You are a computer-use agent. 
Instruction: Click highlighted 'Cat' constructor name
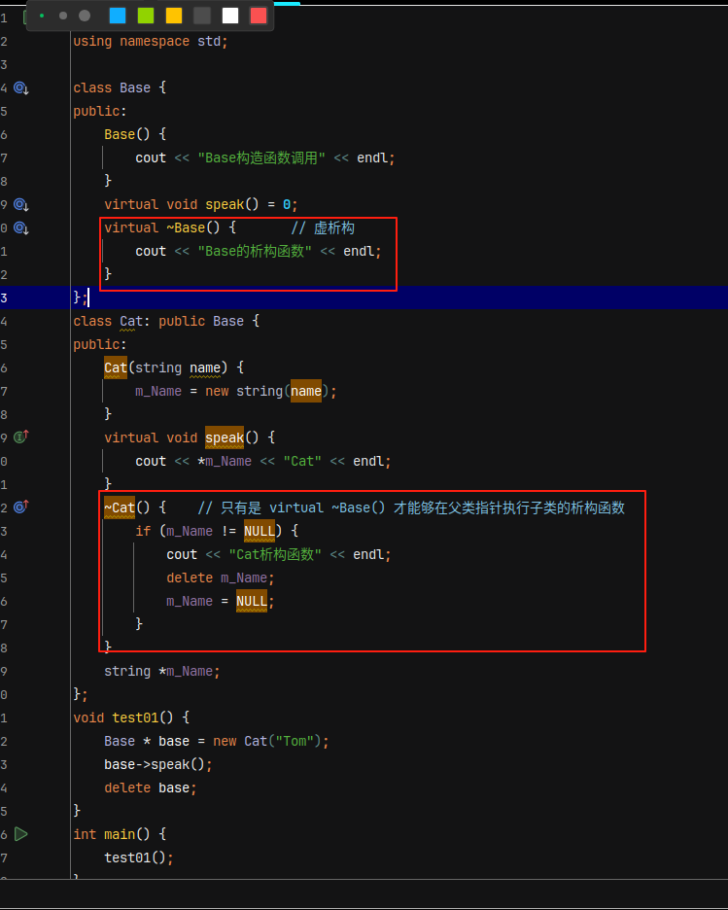116,367
